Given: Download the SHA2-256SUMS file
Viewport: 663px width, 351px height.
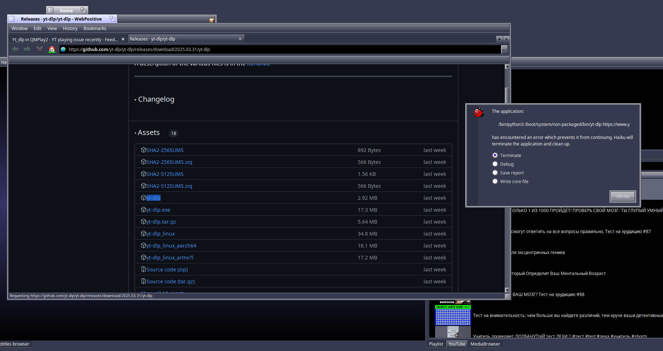Looking at the screenshot, I should click(x=165, y=150).
